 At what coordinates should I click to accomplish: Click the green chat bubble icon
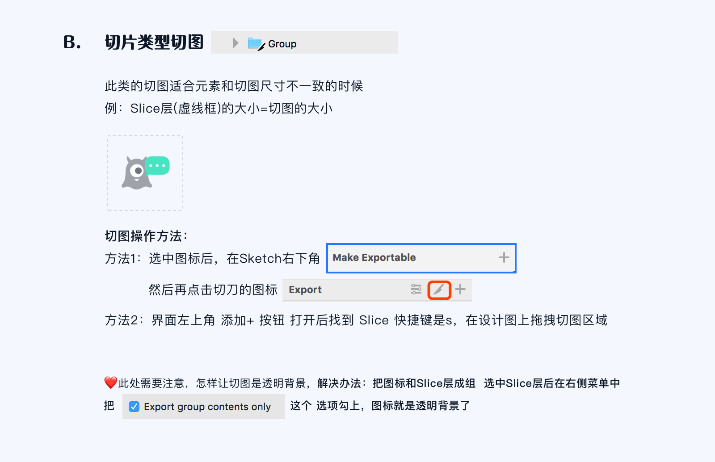(x=158, y=165)
